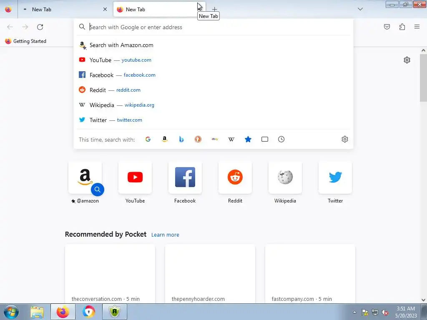Select the active New Tab with Firefox logo
The width and height of the screenshot is (427, 320).
point(159,9)
